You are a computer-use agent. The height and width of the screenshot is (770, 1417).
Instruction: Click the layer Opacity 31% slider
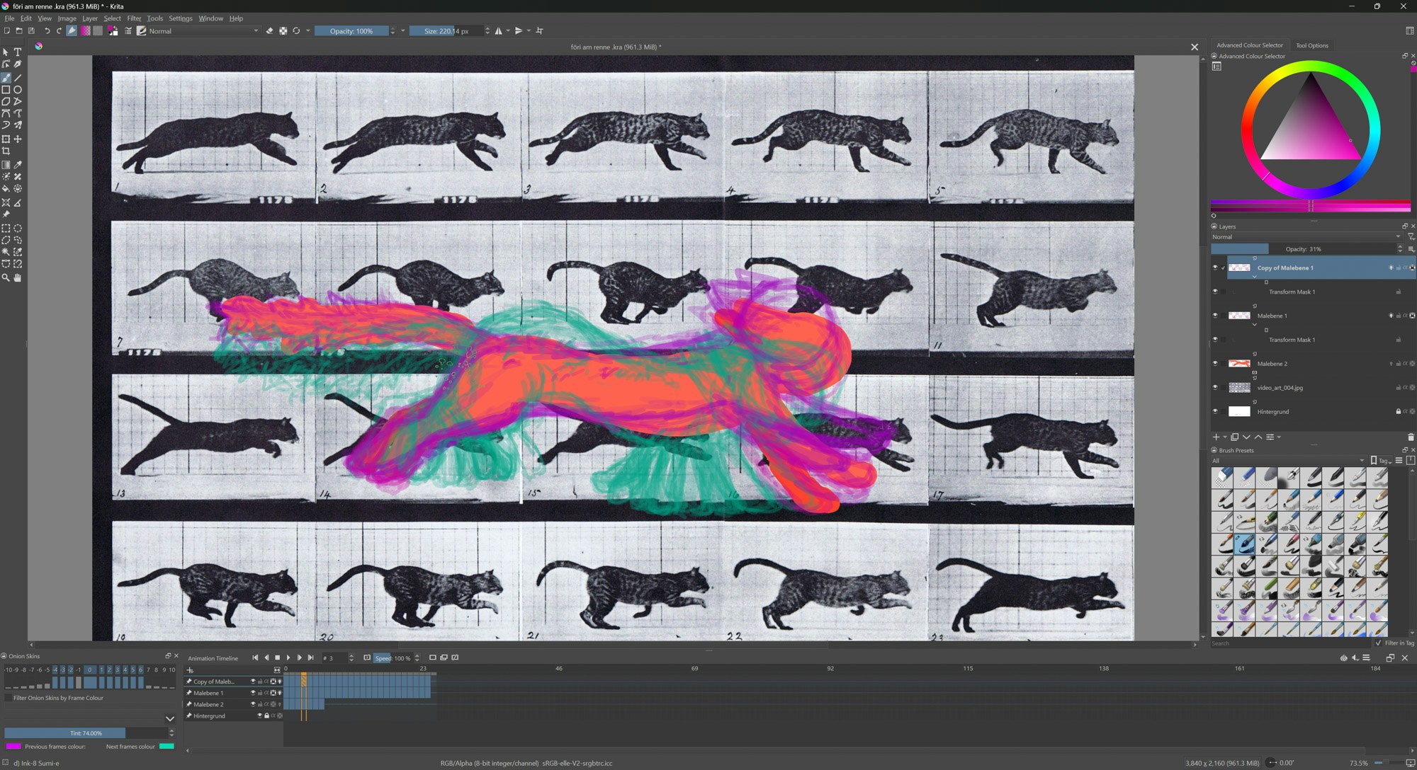(1304, 249)
